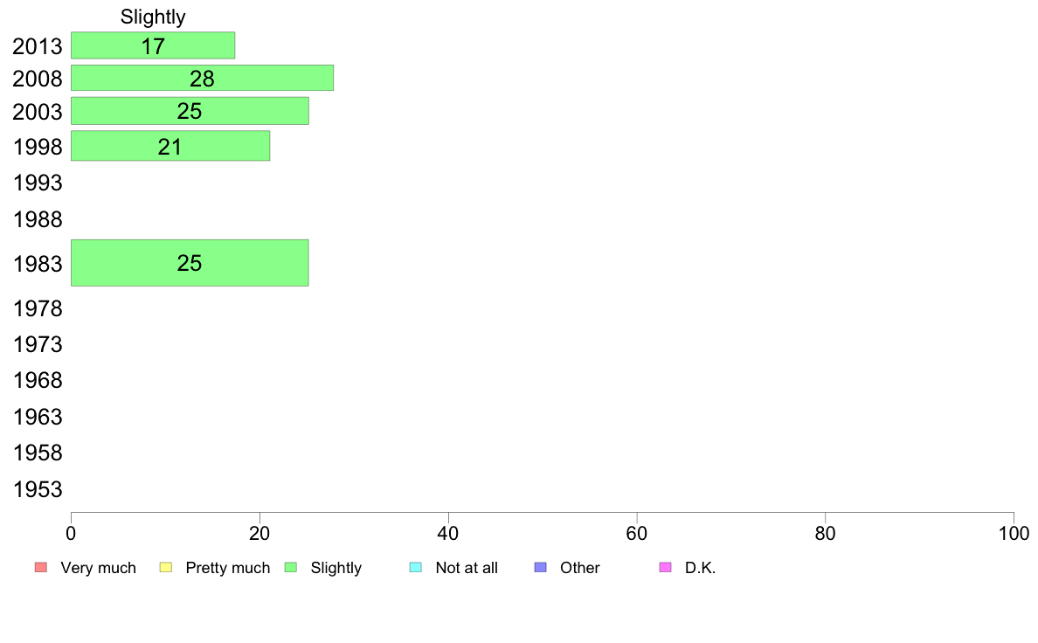Click the Slightly column header above bars
Viewport: 1038px width, 643px height.
click(x=153, y=17)
